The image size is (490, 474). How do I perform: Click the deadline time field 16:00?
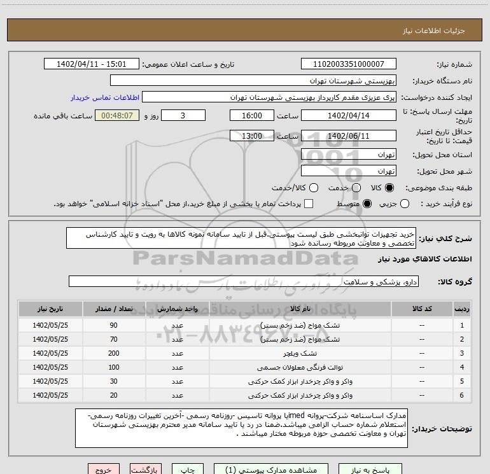(252, 115)
